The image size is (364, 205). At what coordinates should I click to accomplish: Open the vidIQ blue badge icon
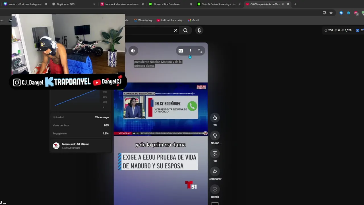(x=357, y=30)
